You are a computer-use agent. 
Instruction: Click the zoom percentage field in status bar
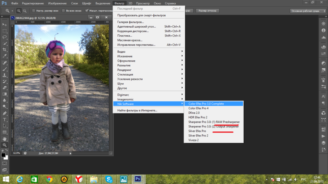tap(17, 153)
